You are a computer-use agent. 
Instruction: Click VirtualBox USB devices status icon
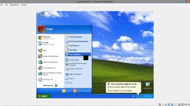click(166, 104)
